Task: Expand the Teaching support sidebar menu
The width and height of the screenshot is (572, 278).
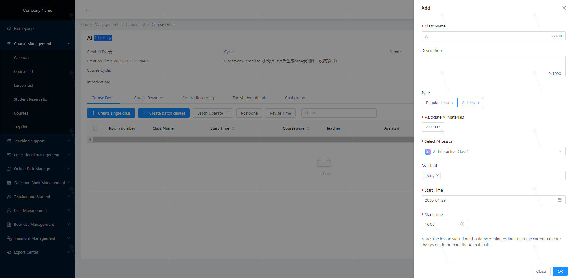Action: point(38,141)
